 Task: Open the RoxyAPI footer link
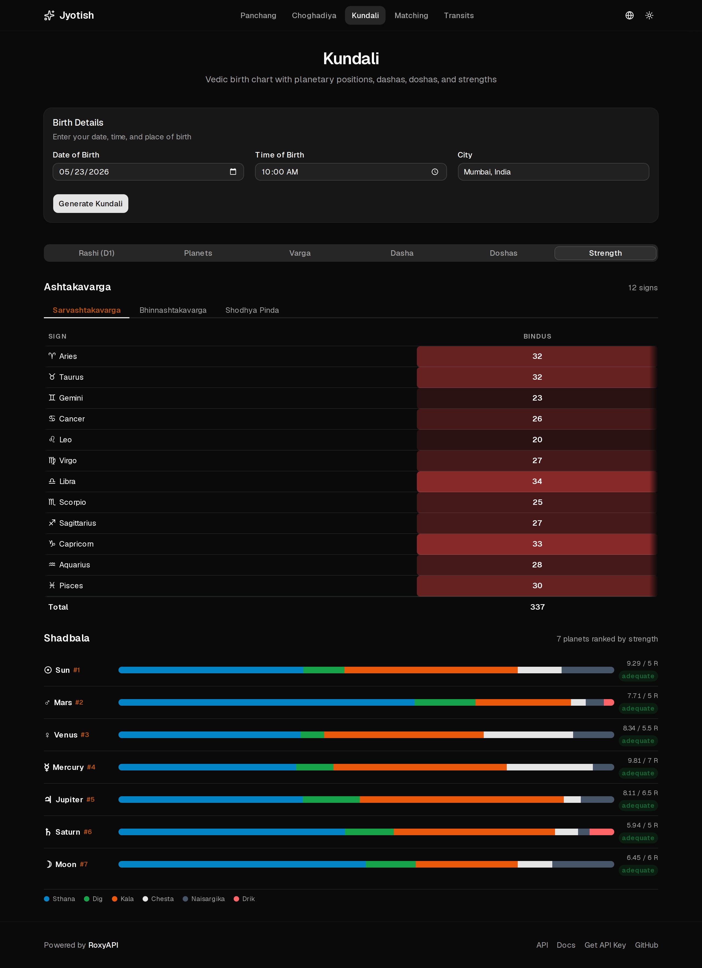(103, 945)
